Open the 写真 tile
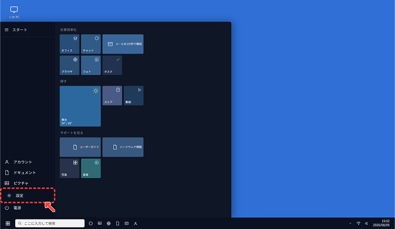Image resolution: width=395 pixels, height=229 pixels. tap(70, 168)
